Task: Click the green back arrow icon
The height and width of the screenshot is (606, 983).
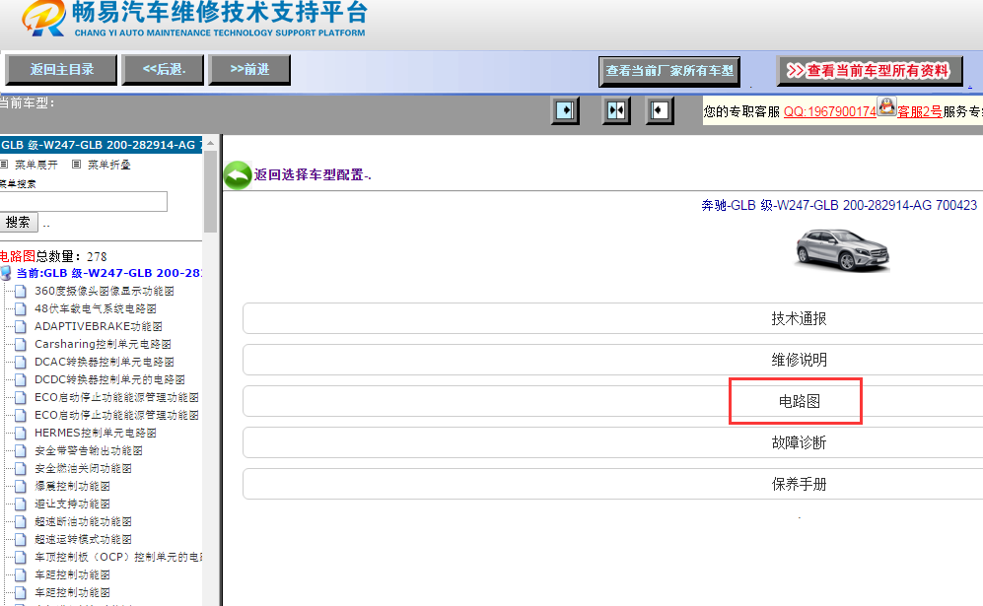Action: click(238, 175)
